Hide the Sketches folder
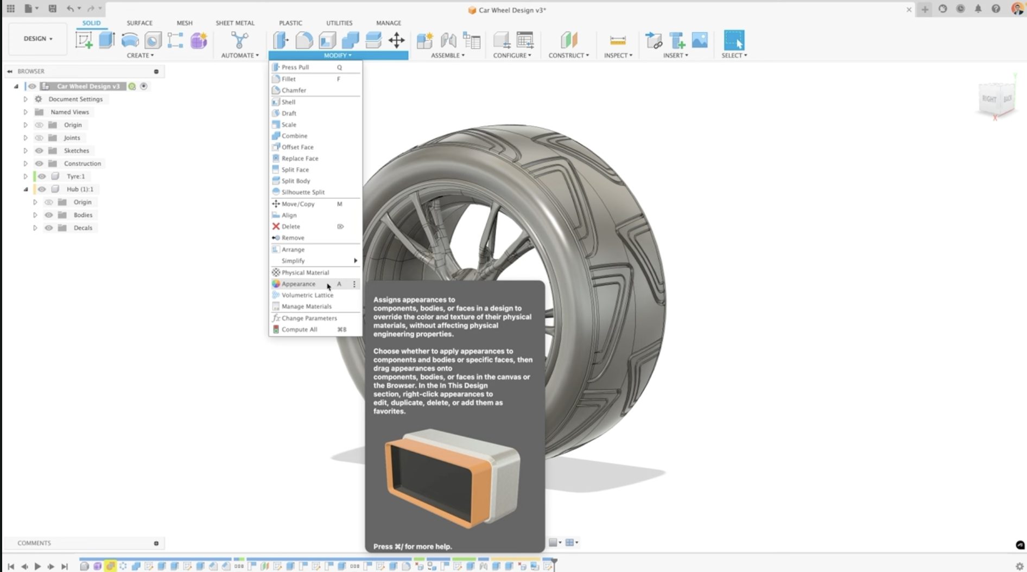The width and height of the screenshot is (1027, 572). tap(39, 150)
